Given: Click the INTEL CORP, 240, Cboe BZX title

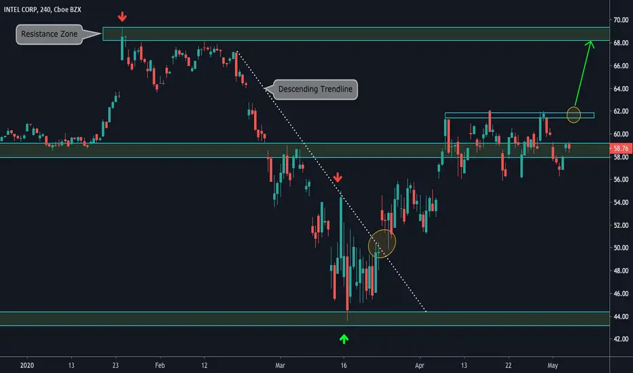Looking at the screenshot, I should point(42,9).
